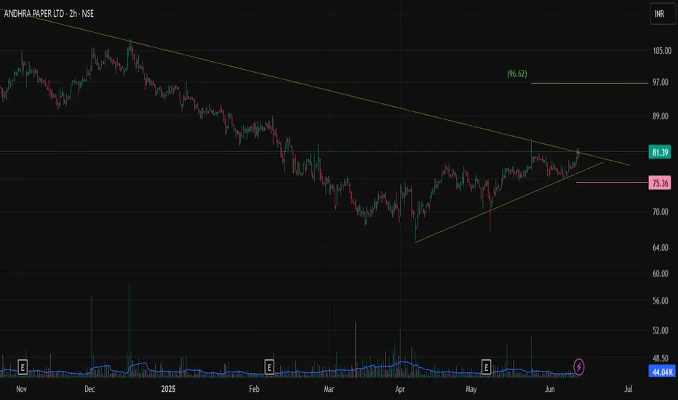
Task: Click the 52.00 price axis label
Action: (661, 330)
